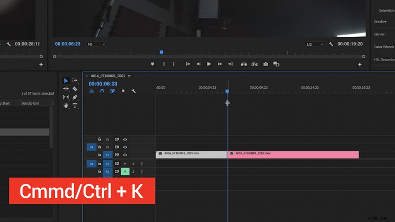
Task: Unmute audio track A2
Action: pos(125,171)
